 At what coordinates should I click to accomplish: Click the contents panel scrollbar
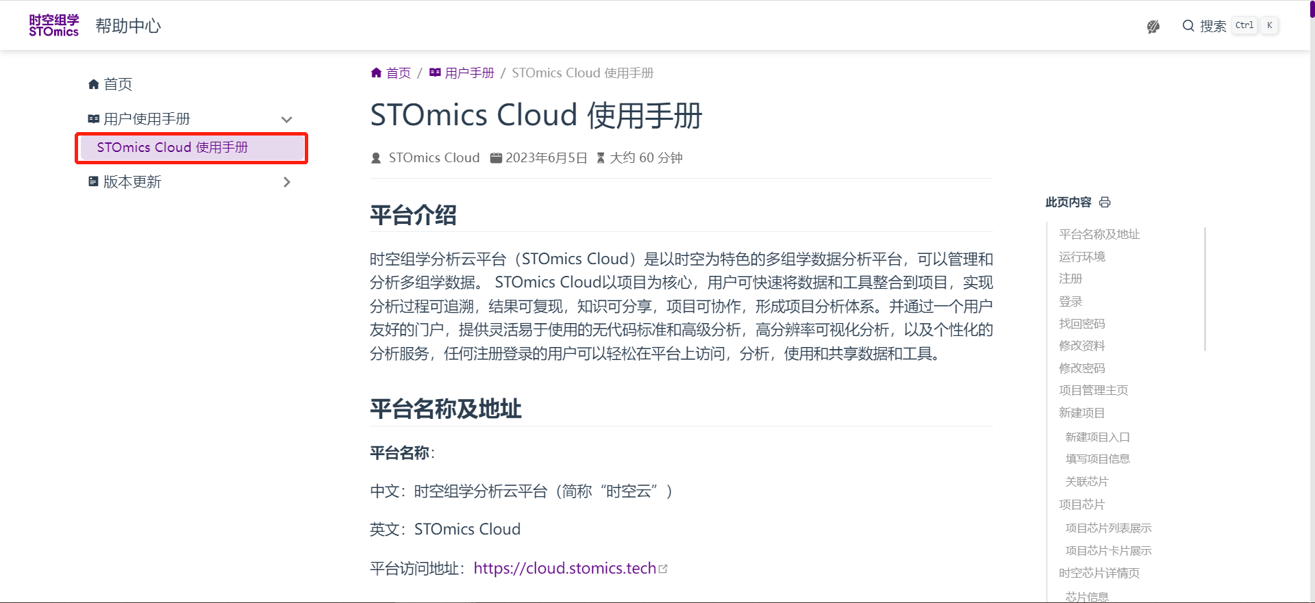(1205, 289)
